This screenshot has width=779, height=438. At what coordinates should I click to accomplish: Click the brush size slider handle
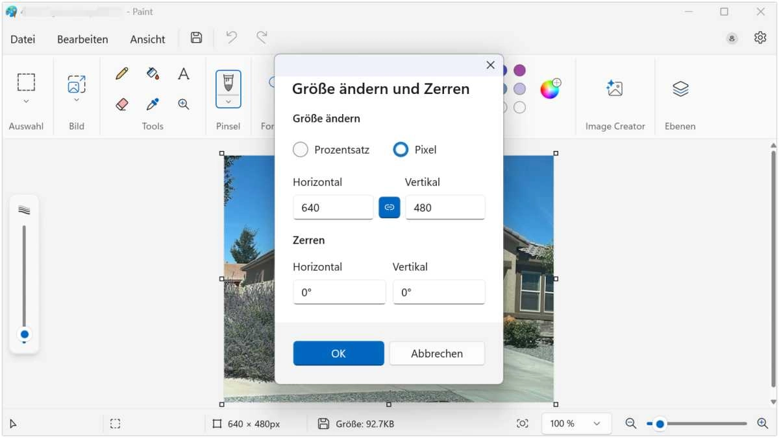point(25,334)
